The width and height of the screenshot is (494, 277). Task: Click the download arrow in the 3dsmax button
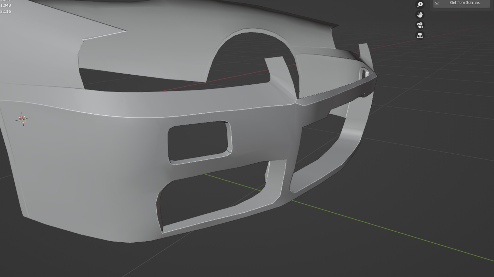click(x=437, y=3)
